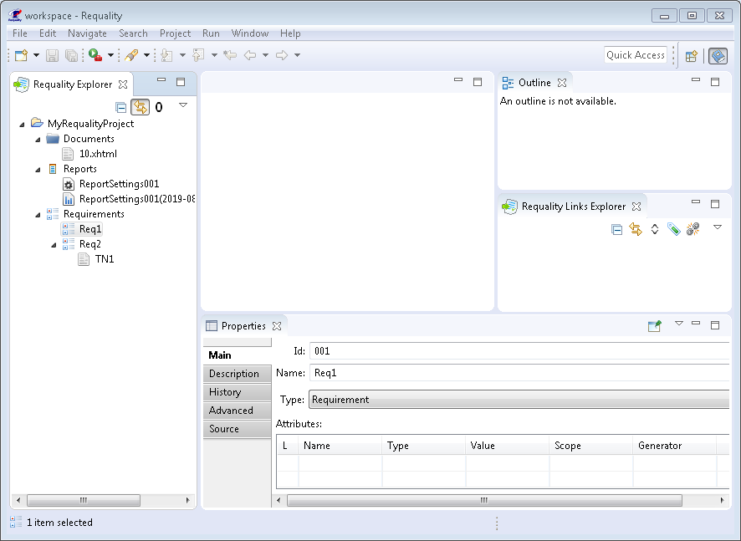The height and width of the screenshot is (541, 741).
Task: Click the green tag icon in Links Explorer
Action: 673,230
